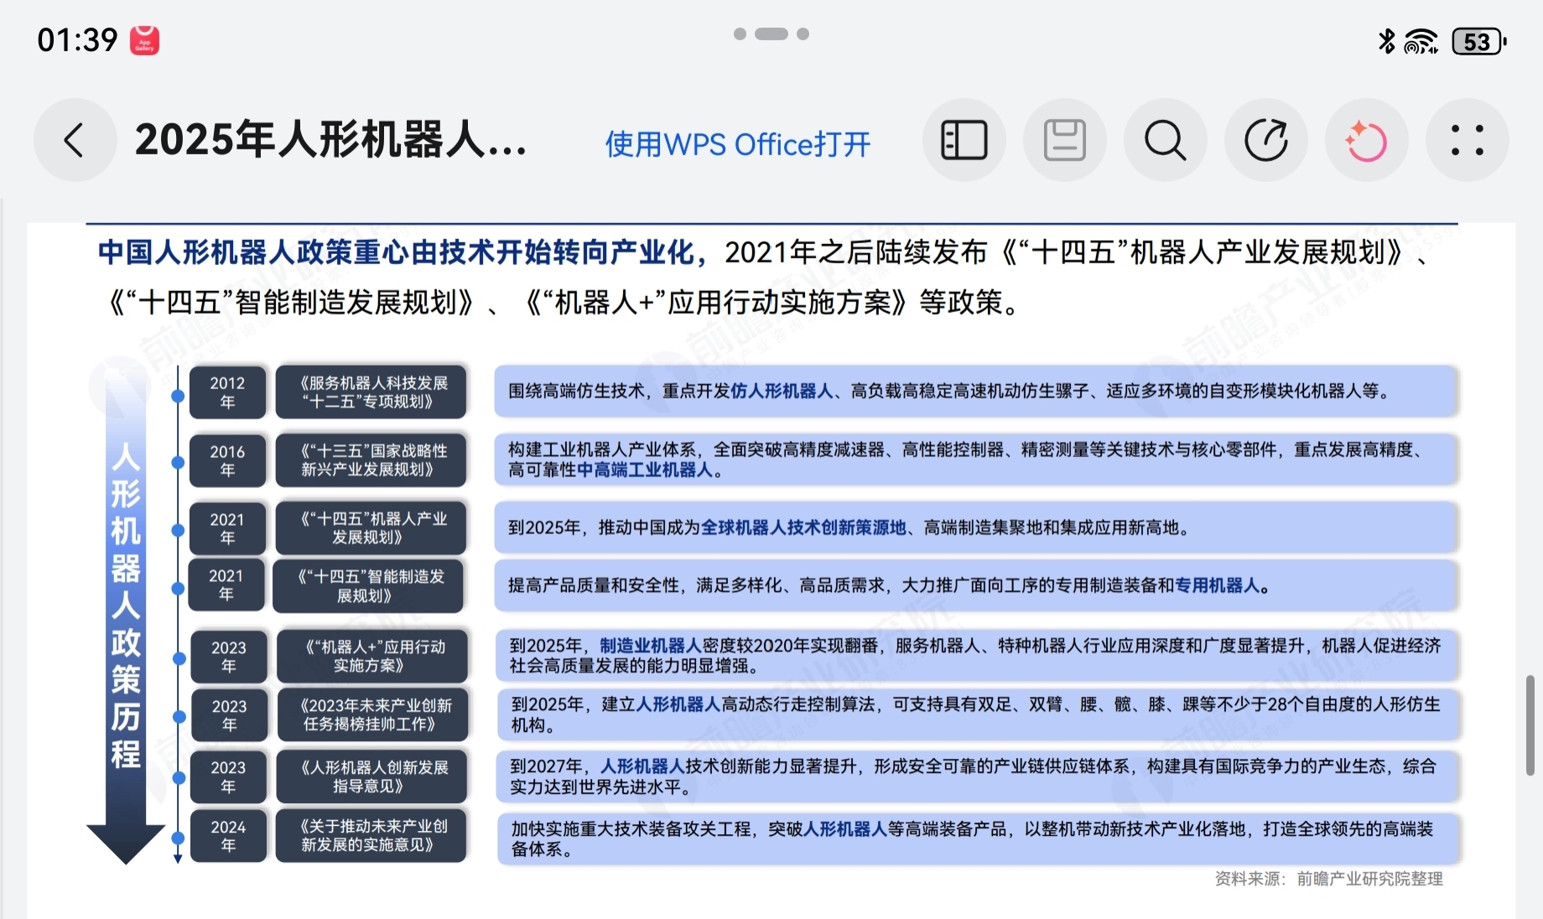The image size is (1543, 919).
Task: Select the 2012年 timeline year box
Action: [x=227, y=392]
